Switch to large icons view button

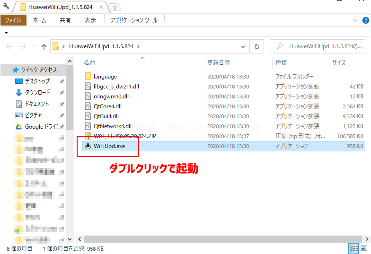[364, 249]
